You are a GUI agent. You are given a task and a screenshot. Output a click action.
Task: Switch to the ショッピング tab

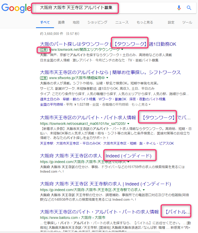pos(97,22)
